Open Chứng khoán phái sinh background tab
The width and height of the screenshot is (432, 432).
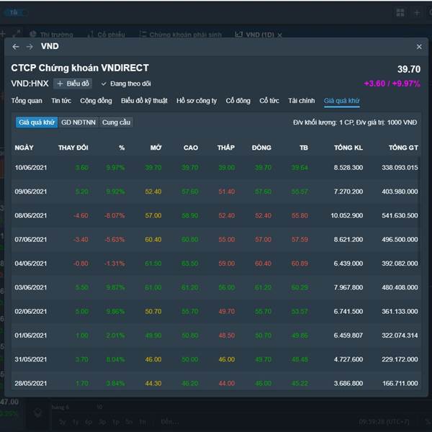pos(181,35)
